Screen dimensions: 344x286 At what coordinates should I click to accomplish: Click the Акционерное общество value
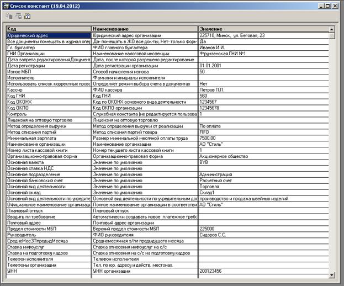(x=224, y=156)
